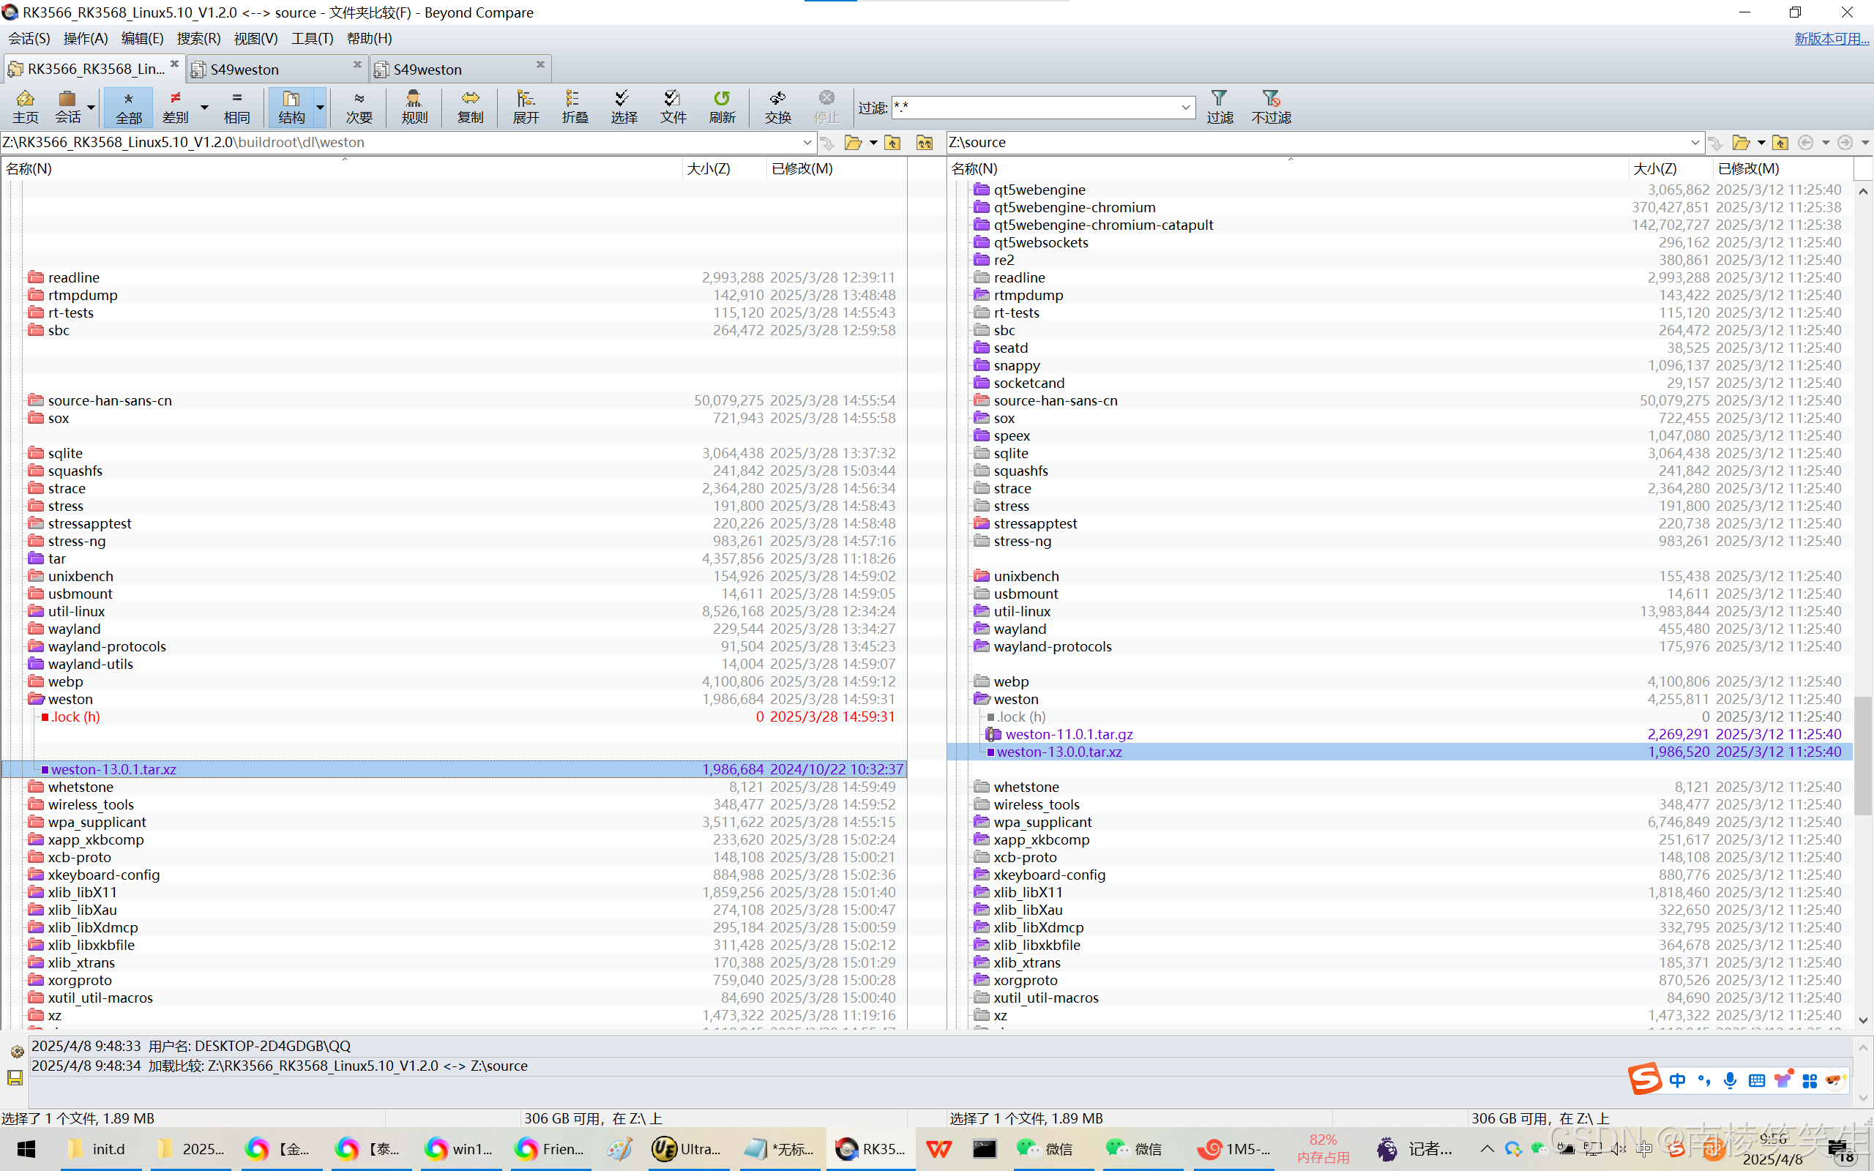The height and width of the screenshot is (1171, 1874).
Task: Open the Tools (工具) menu
Action: pos(311,38)
